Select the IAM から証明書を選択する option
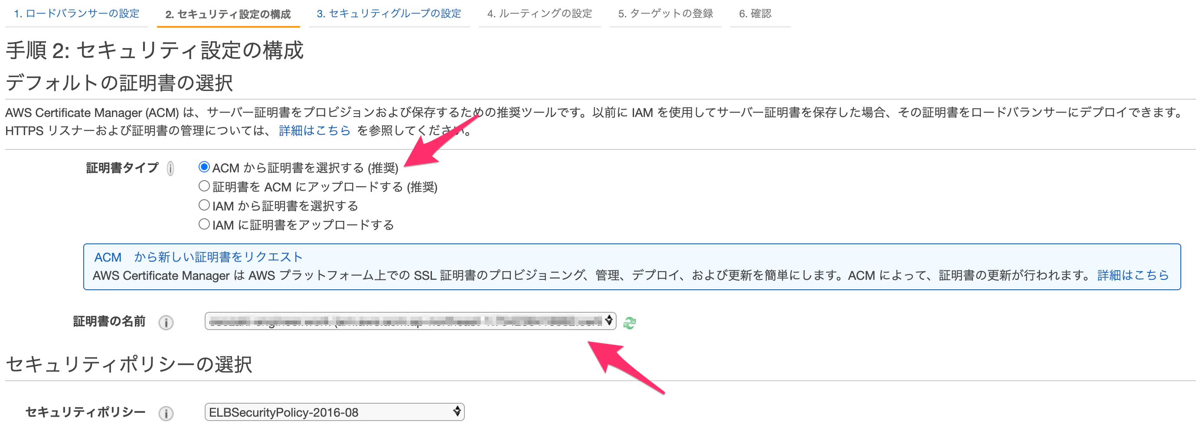The width and height of the screenshot is (1196, 434). (203, 205)
